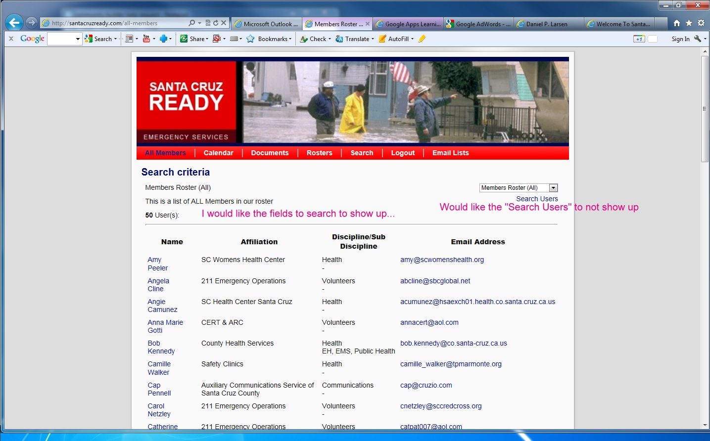The height and width of the screenshot is (441, 710).
Task: Click Sign In on the Google Toolbar
Action: coord(680,39)
